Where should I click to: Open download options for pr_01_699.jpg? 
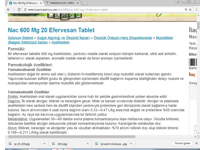pos(44,143)
